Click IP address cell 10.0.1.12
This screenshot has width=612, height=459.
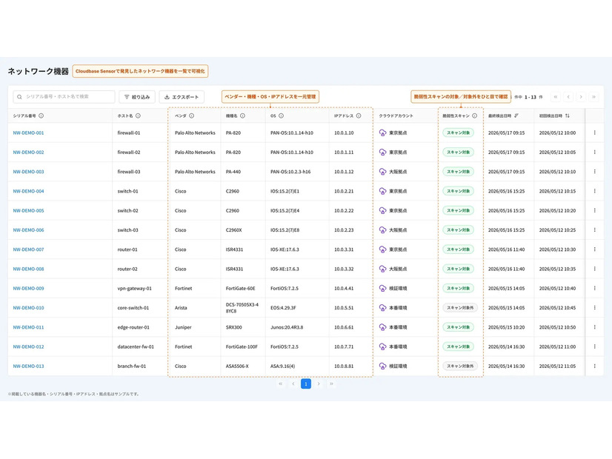click(344, 172)
